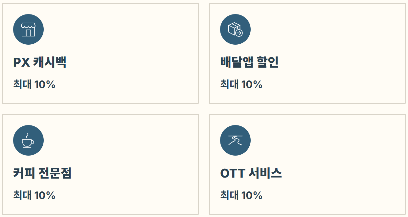The image size is (408, 217).
Task: Click the delivery box icon on 배달앱 할인 card
Action: pos(235,29)
